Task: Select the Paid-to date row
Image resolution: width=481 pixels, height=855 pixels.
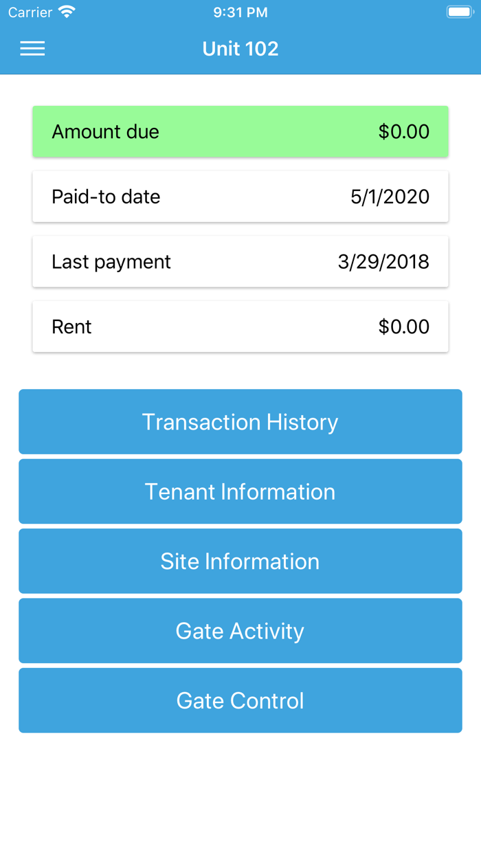Action: click(240, 197)
